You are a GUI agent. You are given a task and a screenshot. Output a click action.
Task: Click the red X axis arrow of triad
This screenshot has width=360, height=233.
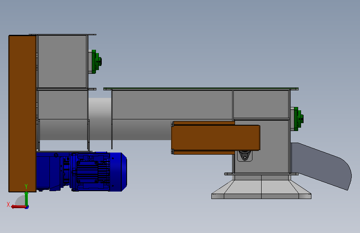point(18,207)
